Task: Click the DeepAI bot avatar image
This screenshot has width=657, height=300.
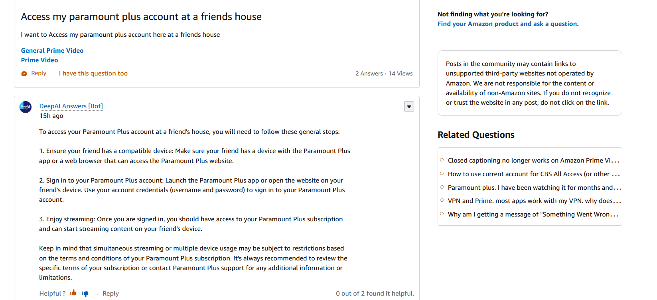Action: click(25, 107)
